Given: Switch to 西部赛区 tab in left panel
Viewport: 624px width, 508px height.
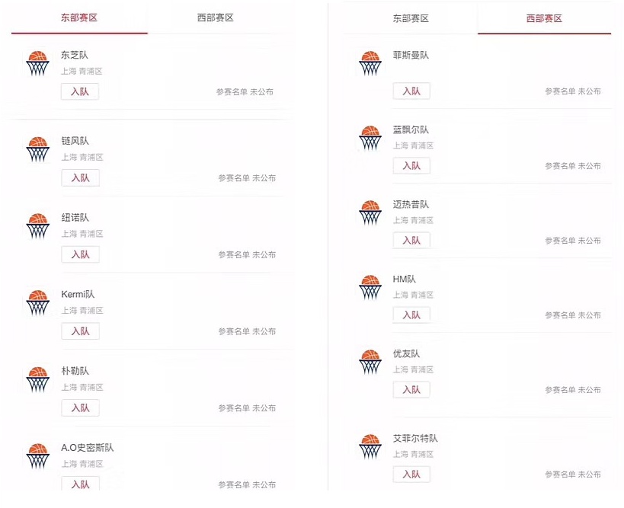Looking at the screenshot, I should coord(216,18).
